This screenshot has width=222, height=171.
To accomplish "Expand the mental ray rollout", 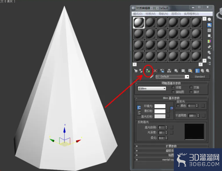I will (154, 160).
